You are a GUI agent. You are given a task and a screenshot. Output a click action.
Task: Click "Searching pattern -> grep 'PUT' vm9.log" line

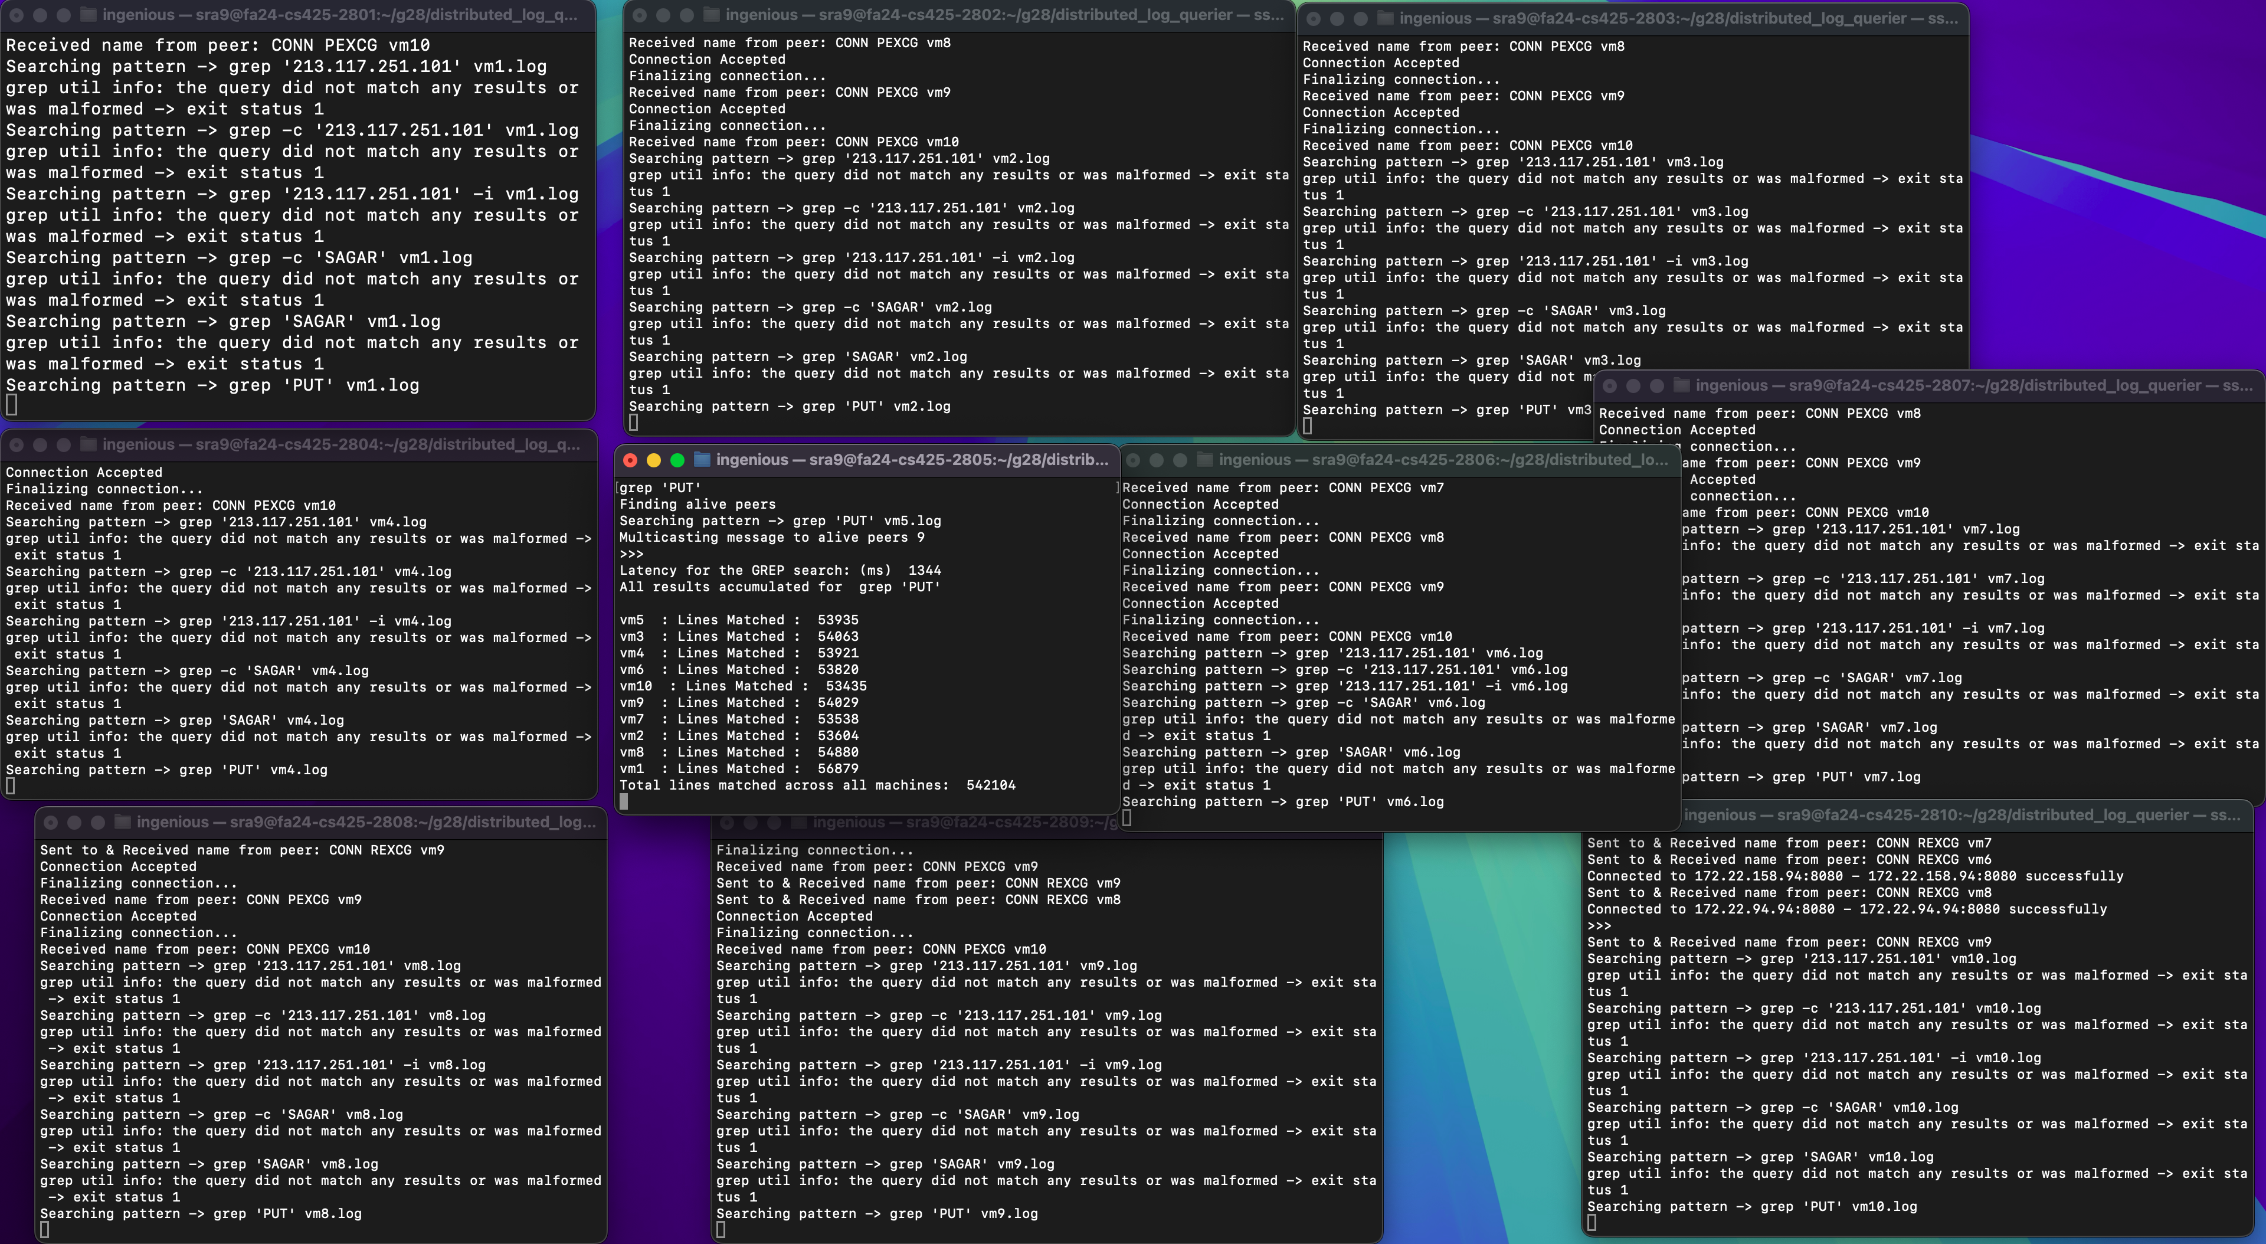877,1213
